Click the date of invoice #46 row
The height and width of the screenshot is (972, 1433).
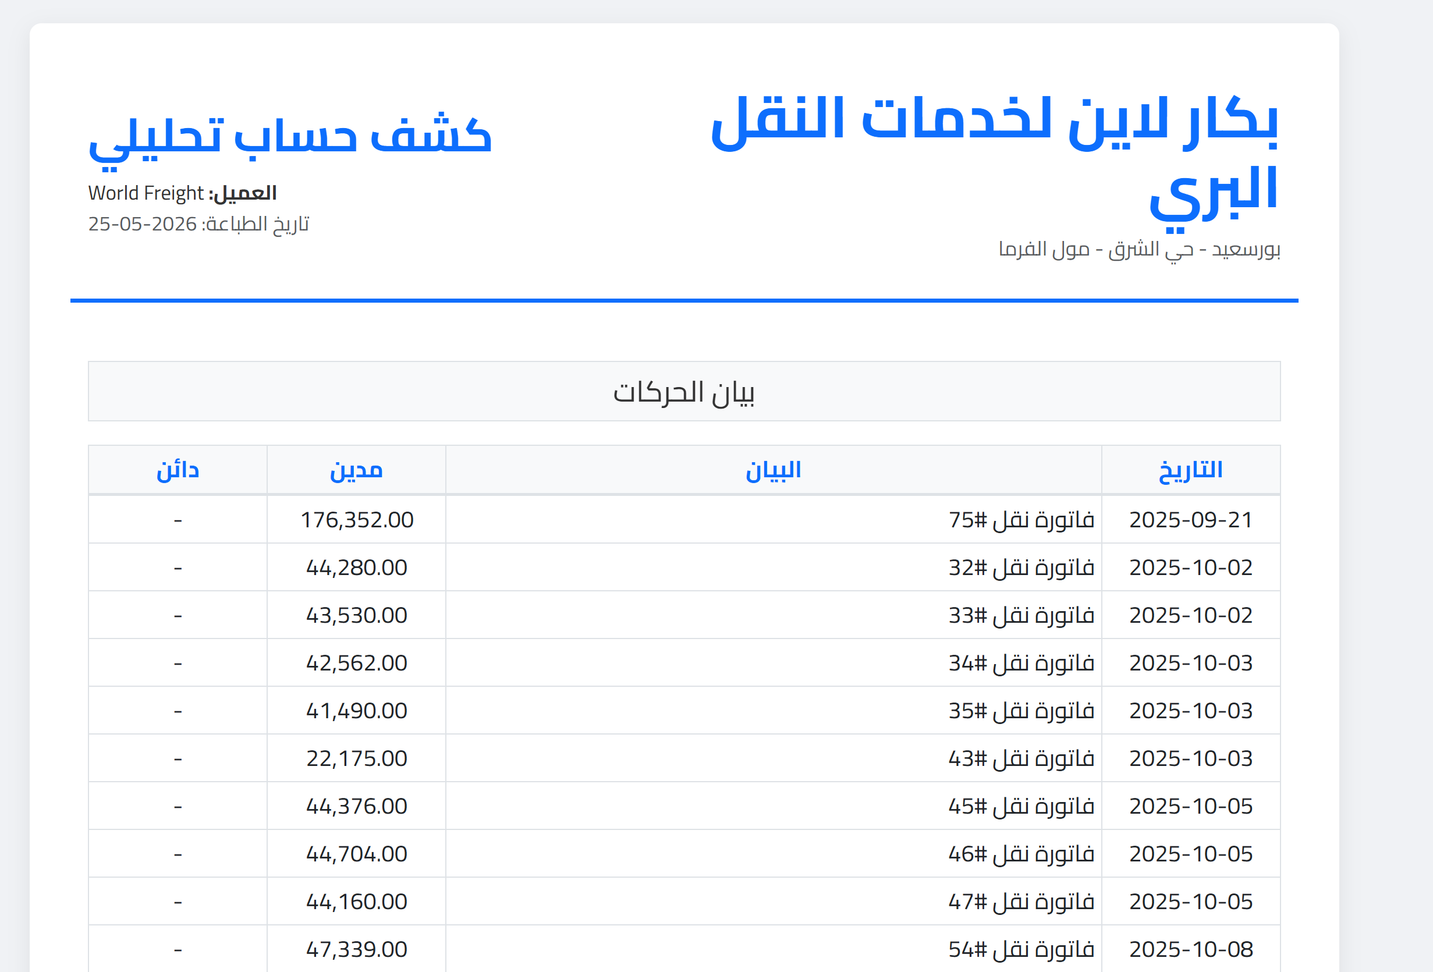point(1191,854)
